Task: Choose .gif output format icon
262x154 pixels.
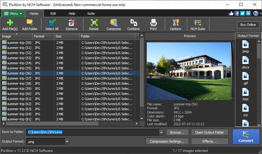Action: (245, 76)
